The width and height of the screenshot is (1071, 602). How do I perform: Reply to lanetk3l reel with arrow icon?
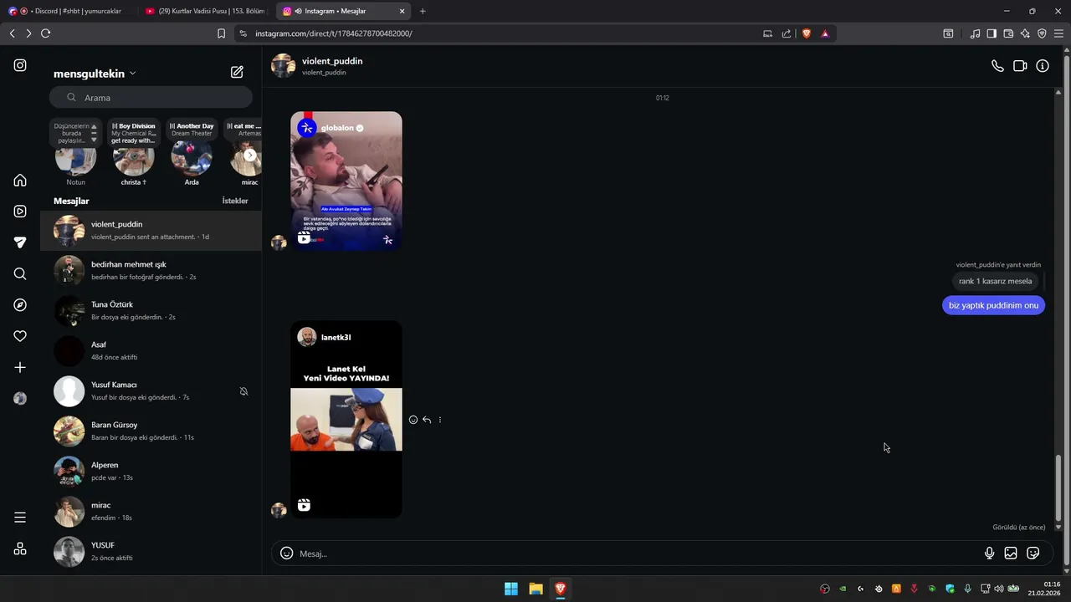click(x=427, y=420)
